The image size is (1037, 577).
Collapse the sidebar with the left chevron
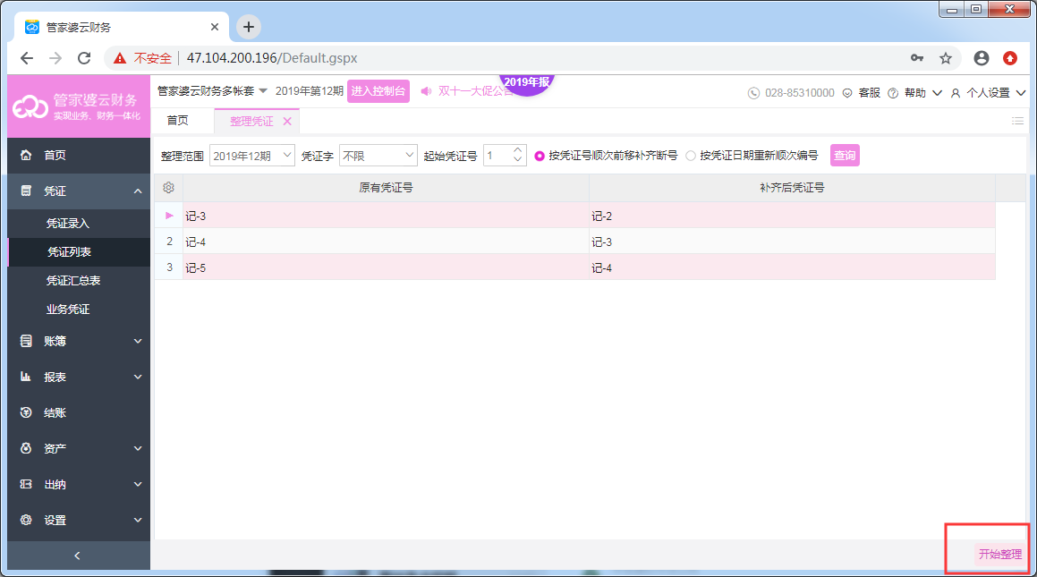(77, 556)
